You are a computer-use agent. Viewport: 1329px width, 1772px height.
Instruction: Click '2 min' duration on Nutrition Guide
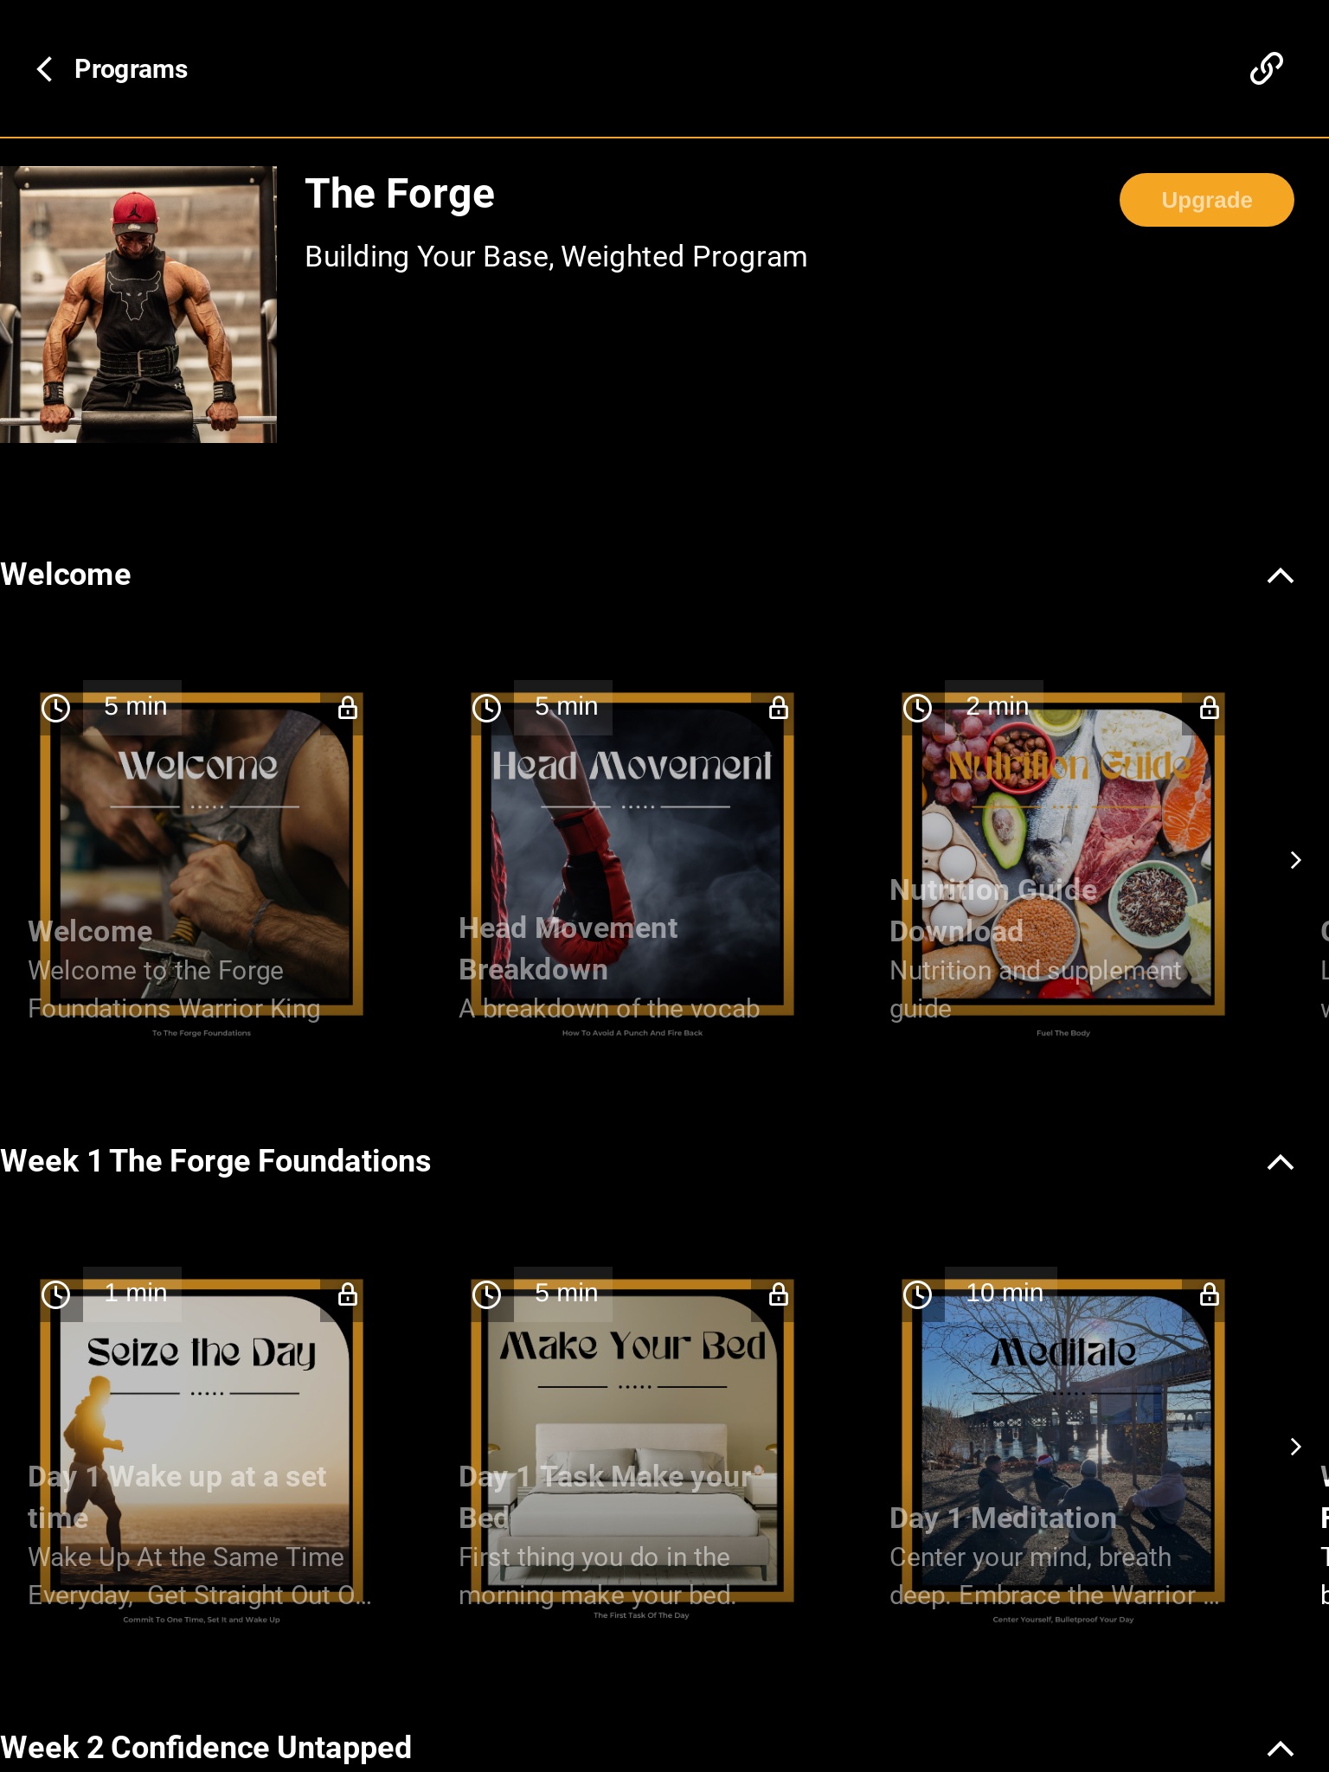(997, 707)
